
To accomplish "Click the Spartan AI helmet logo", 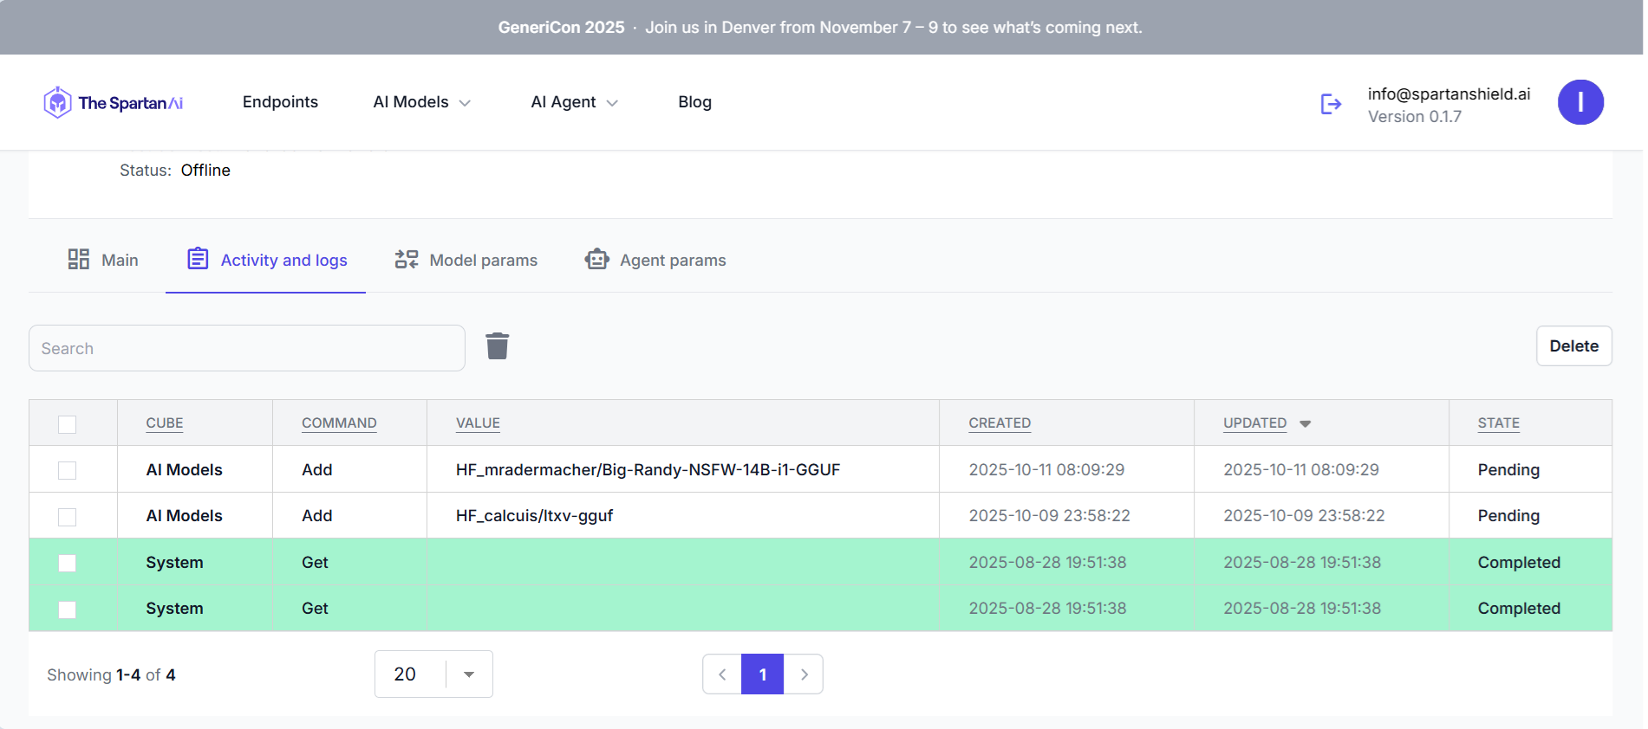I will [57, 102].
